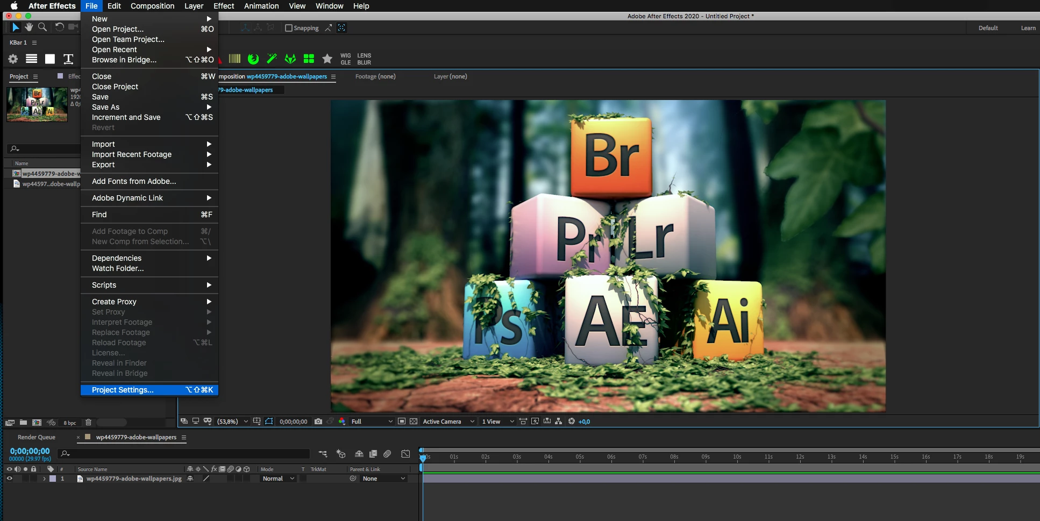Click the KBar horizontal lines icon
The image size is (1040, 521).
point(32,59)
